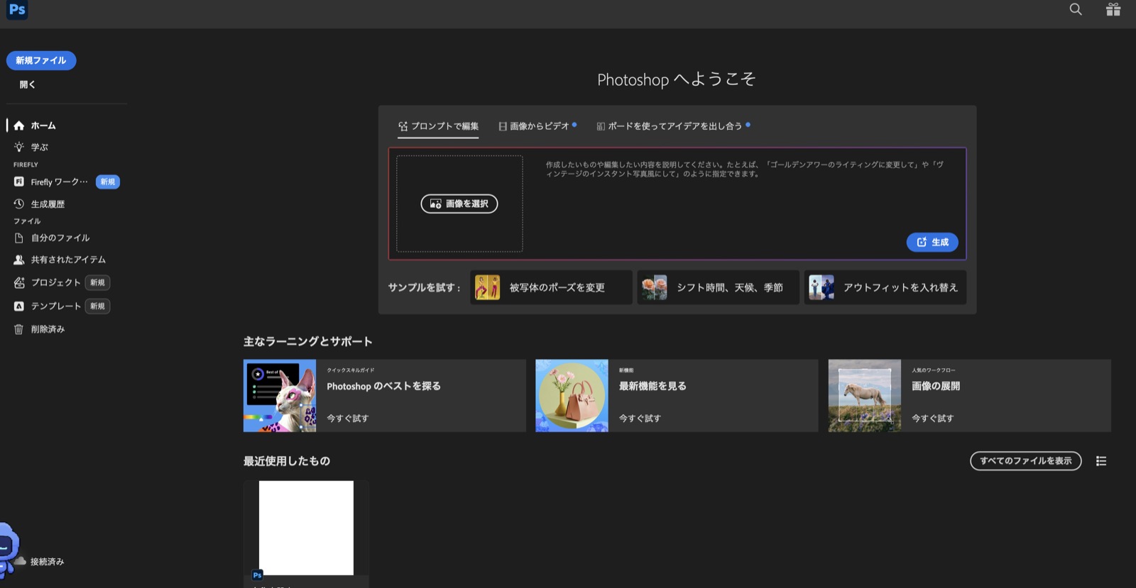Click the blue 生成 button
This screenshot has height=588, width=1136.
932,242
